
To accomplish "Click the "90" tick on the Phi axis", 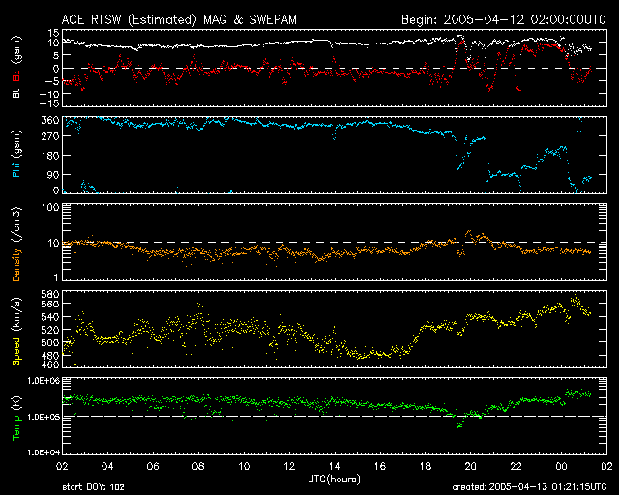I will (x=53, y=174).
